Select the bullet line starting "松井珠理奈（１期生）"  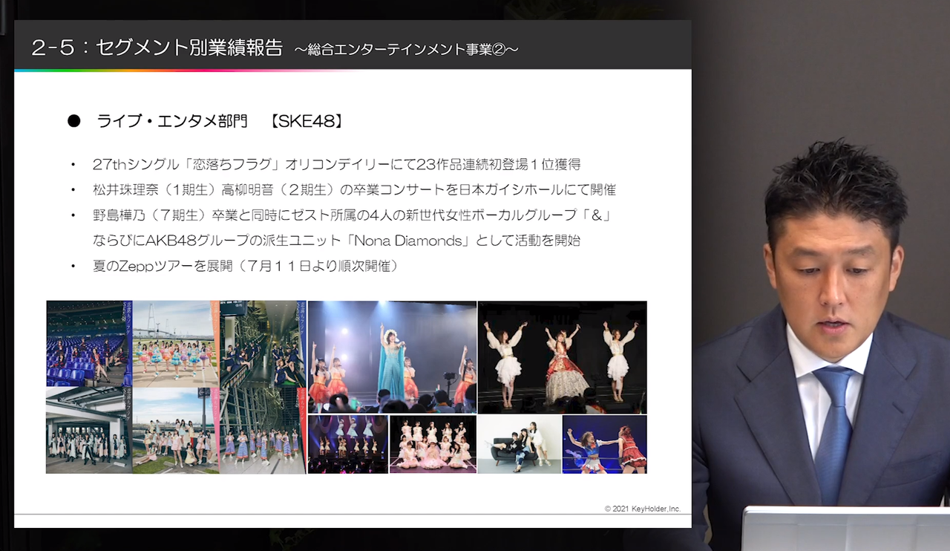(x=354, y=189)
